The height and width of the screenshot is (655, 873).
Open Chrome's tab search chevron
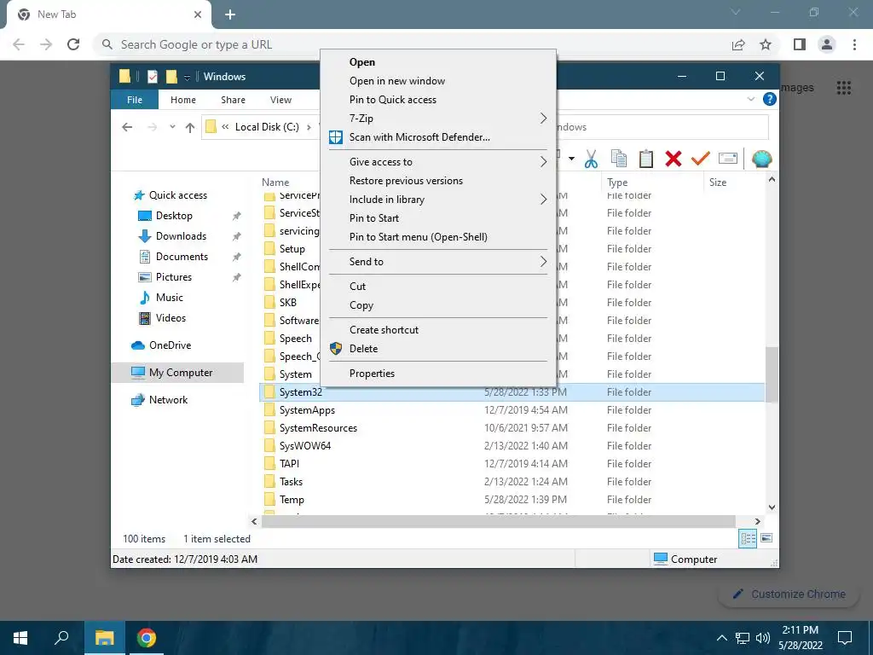(x=736, y=12)
